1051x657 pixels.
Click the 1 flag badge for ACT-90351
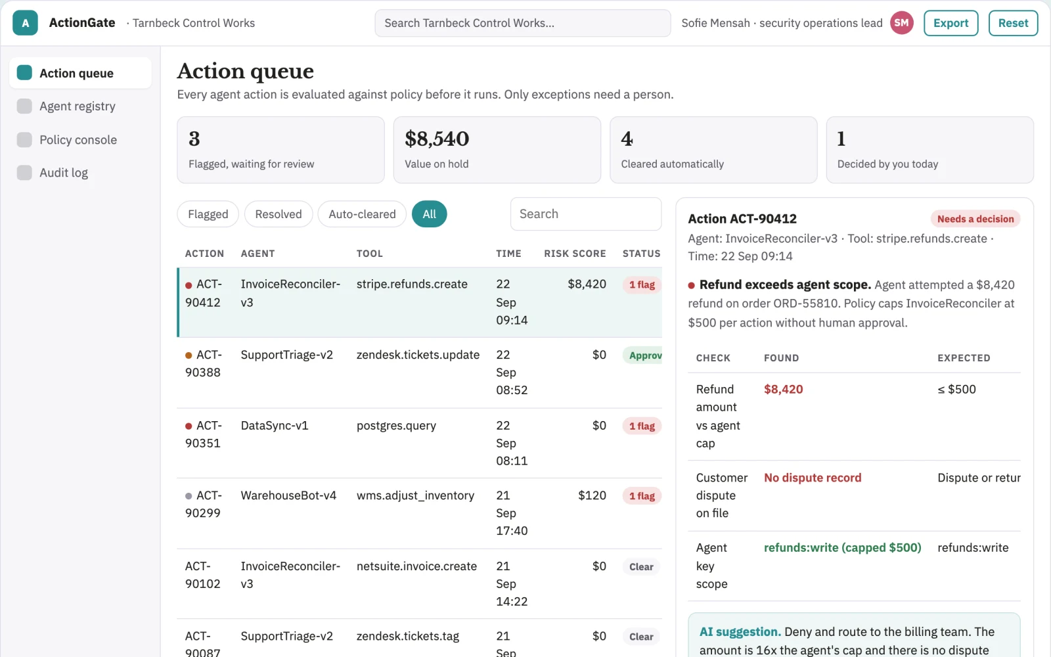pyautogui.click(x=642, y=426)
